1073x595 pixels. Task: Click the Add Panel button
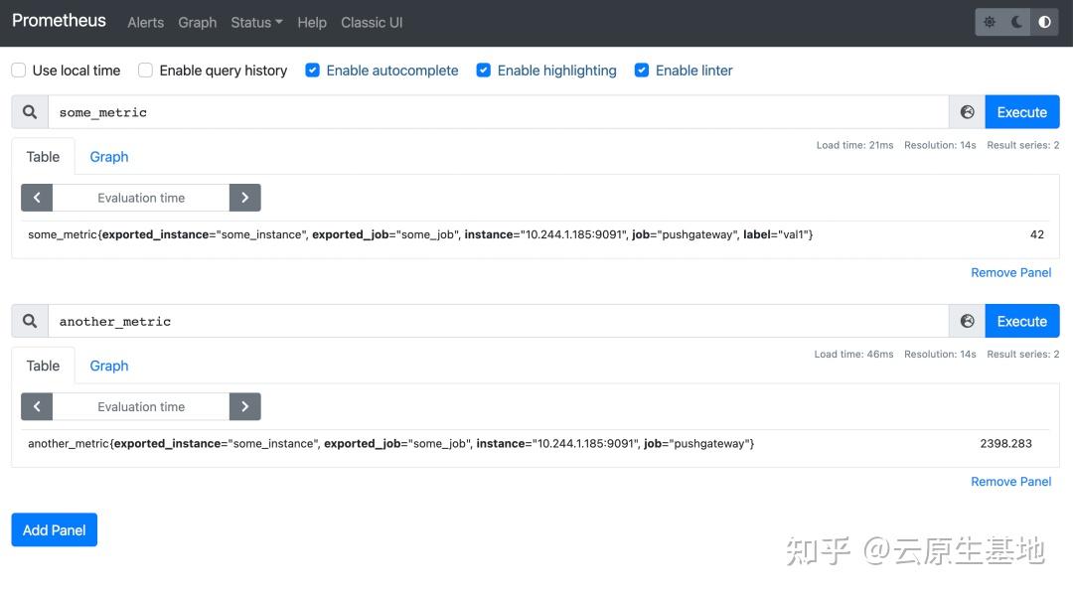[x=54, y=529]
